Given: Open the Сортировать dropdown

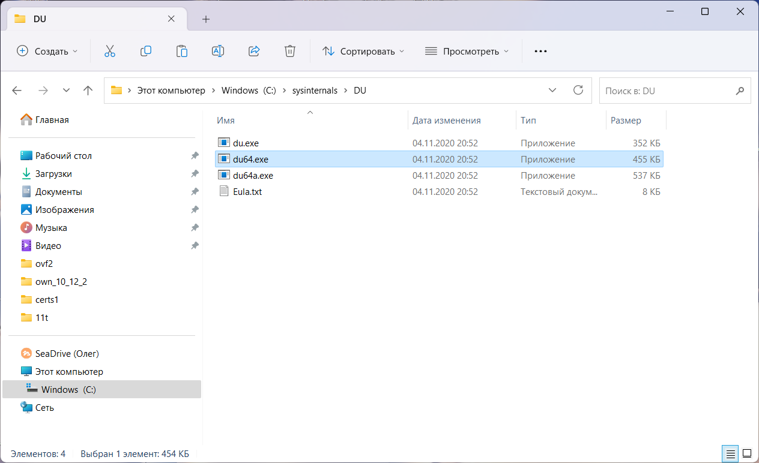Looking at the screenshot, I should (x=363, y=51).
